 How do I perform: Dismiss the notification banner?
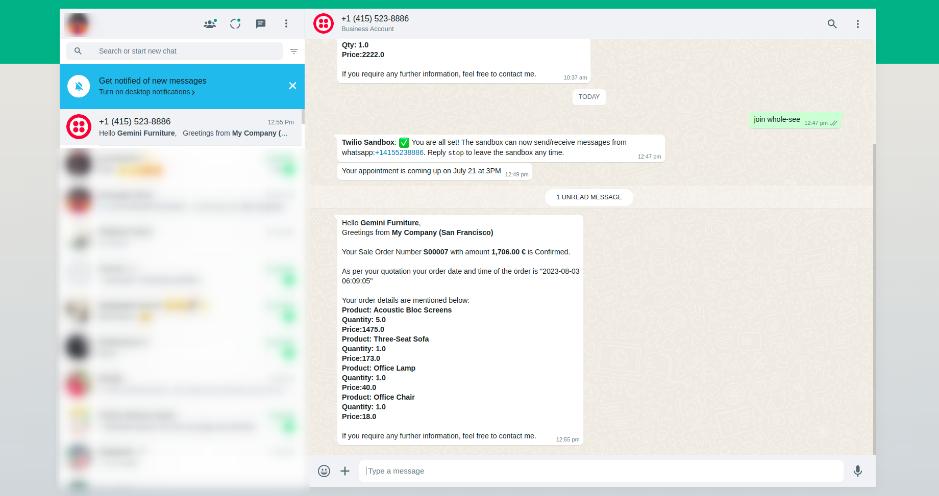[292, 86]
